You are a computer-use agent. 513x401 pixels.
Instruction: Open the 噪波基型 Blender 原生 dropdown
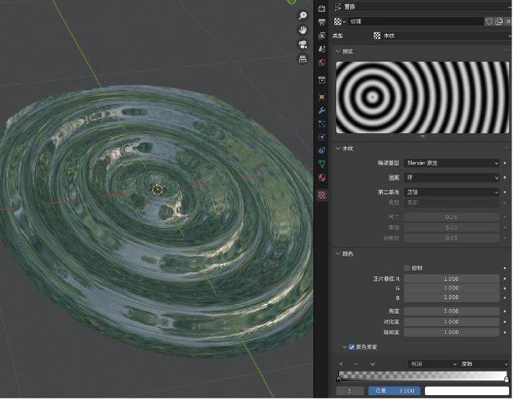pyautogui.click(x=452, y=163)
